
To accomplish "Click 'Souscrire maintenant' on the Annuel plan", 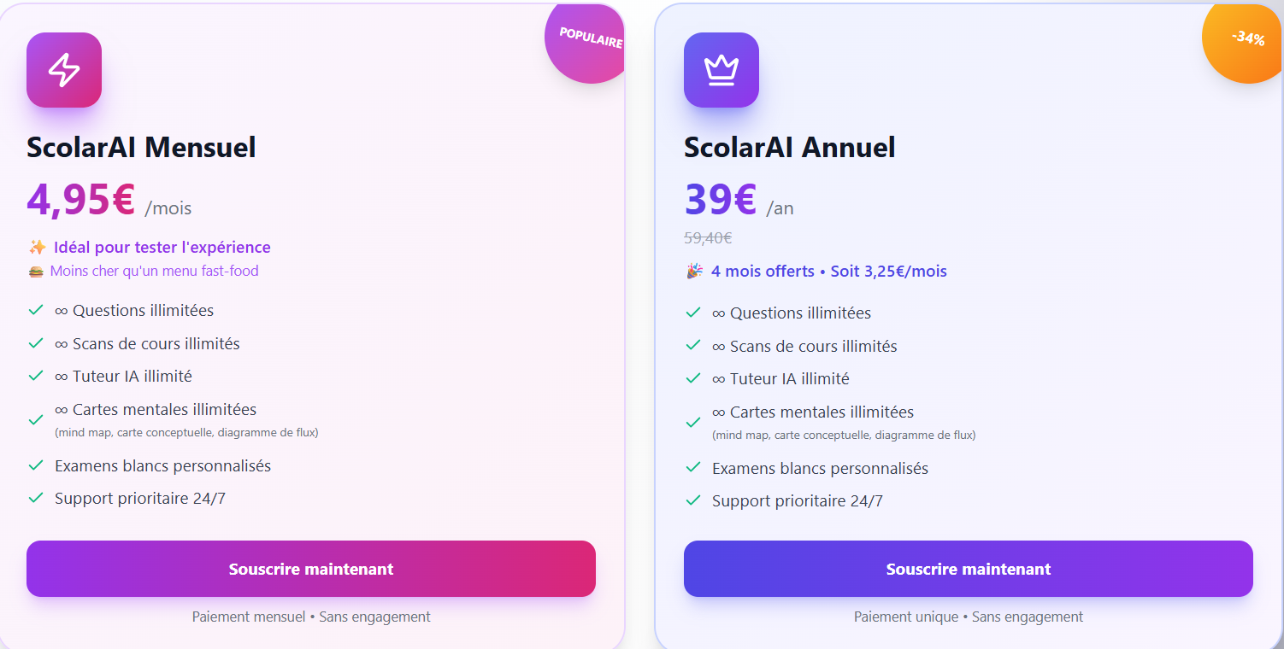I will pyautogui.click(x=968, y=569).
